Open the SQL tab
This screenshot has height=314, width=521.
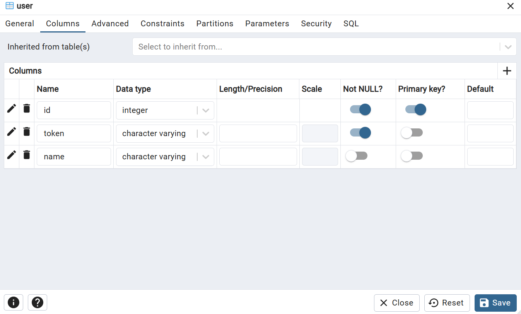coord(351,24)
